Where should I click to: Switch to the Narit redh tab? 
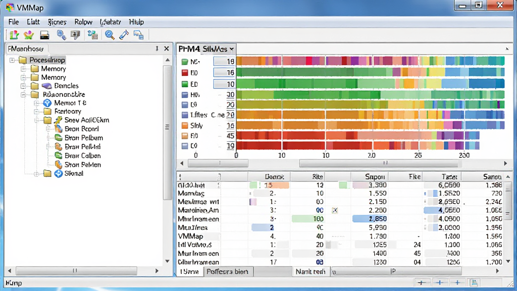pos(311,271)
